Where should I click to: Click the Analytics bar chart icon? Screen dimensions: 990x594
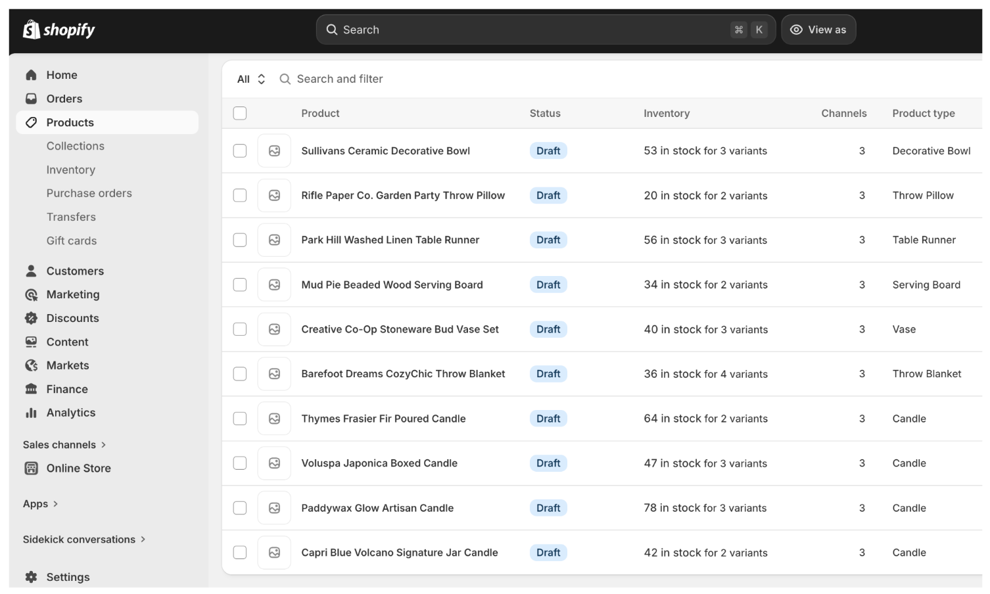[31, 413]
